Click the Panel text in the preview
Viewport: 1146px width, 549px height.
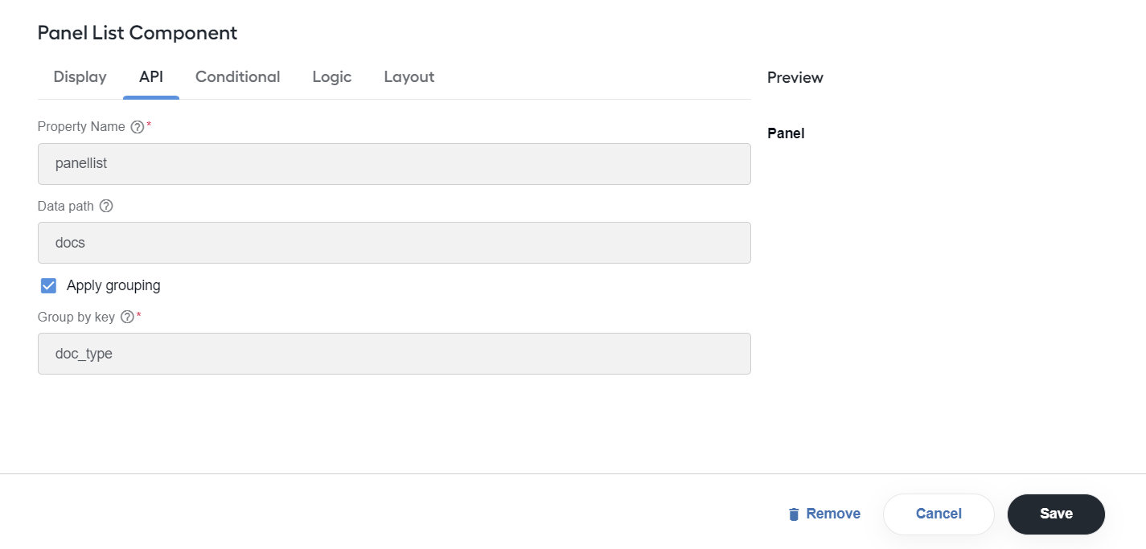pos(786,133)
